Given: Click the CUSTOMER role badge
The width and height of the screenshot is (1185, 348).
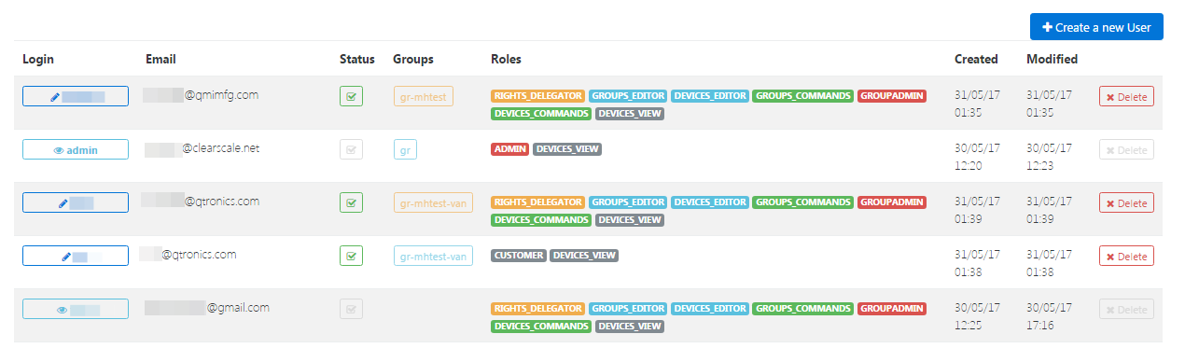Looking at the screenshot, I should point(519,256).
